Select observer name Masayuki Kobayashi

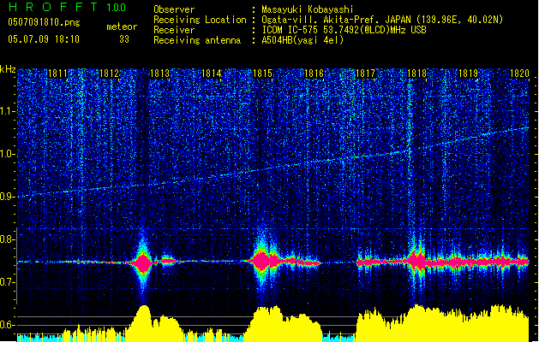(308, 9)
